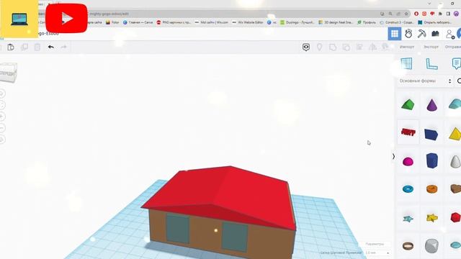Click the paste clipboard icon in toolbar
Screen dimensions: 461x259
(11, 47)
